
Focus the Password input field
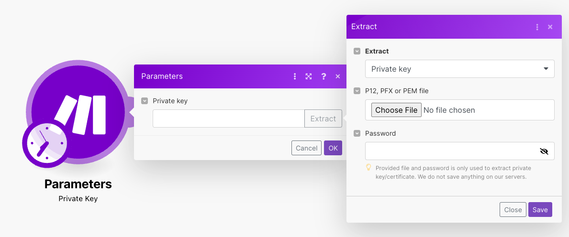click(x=450, y=151)
